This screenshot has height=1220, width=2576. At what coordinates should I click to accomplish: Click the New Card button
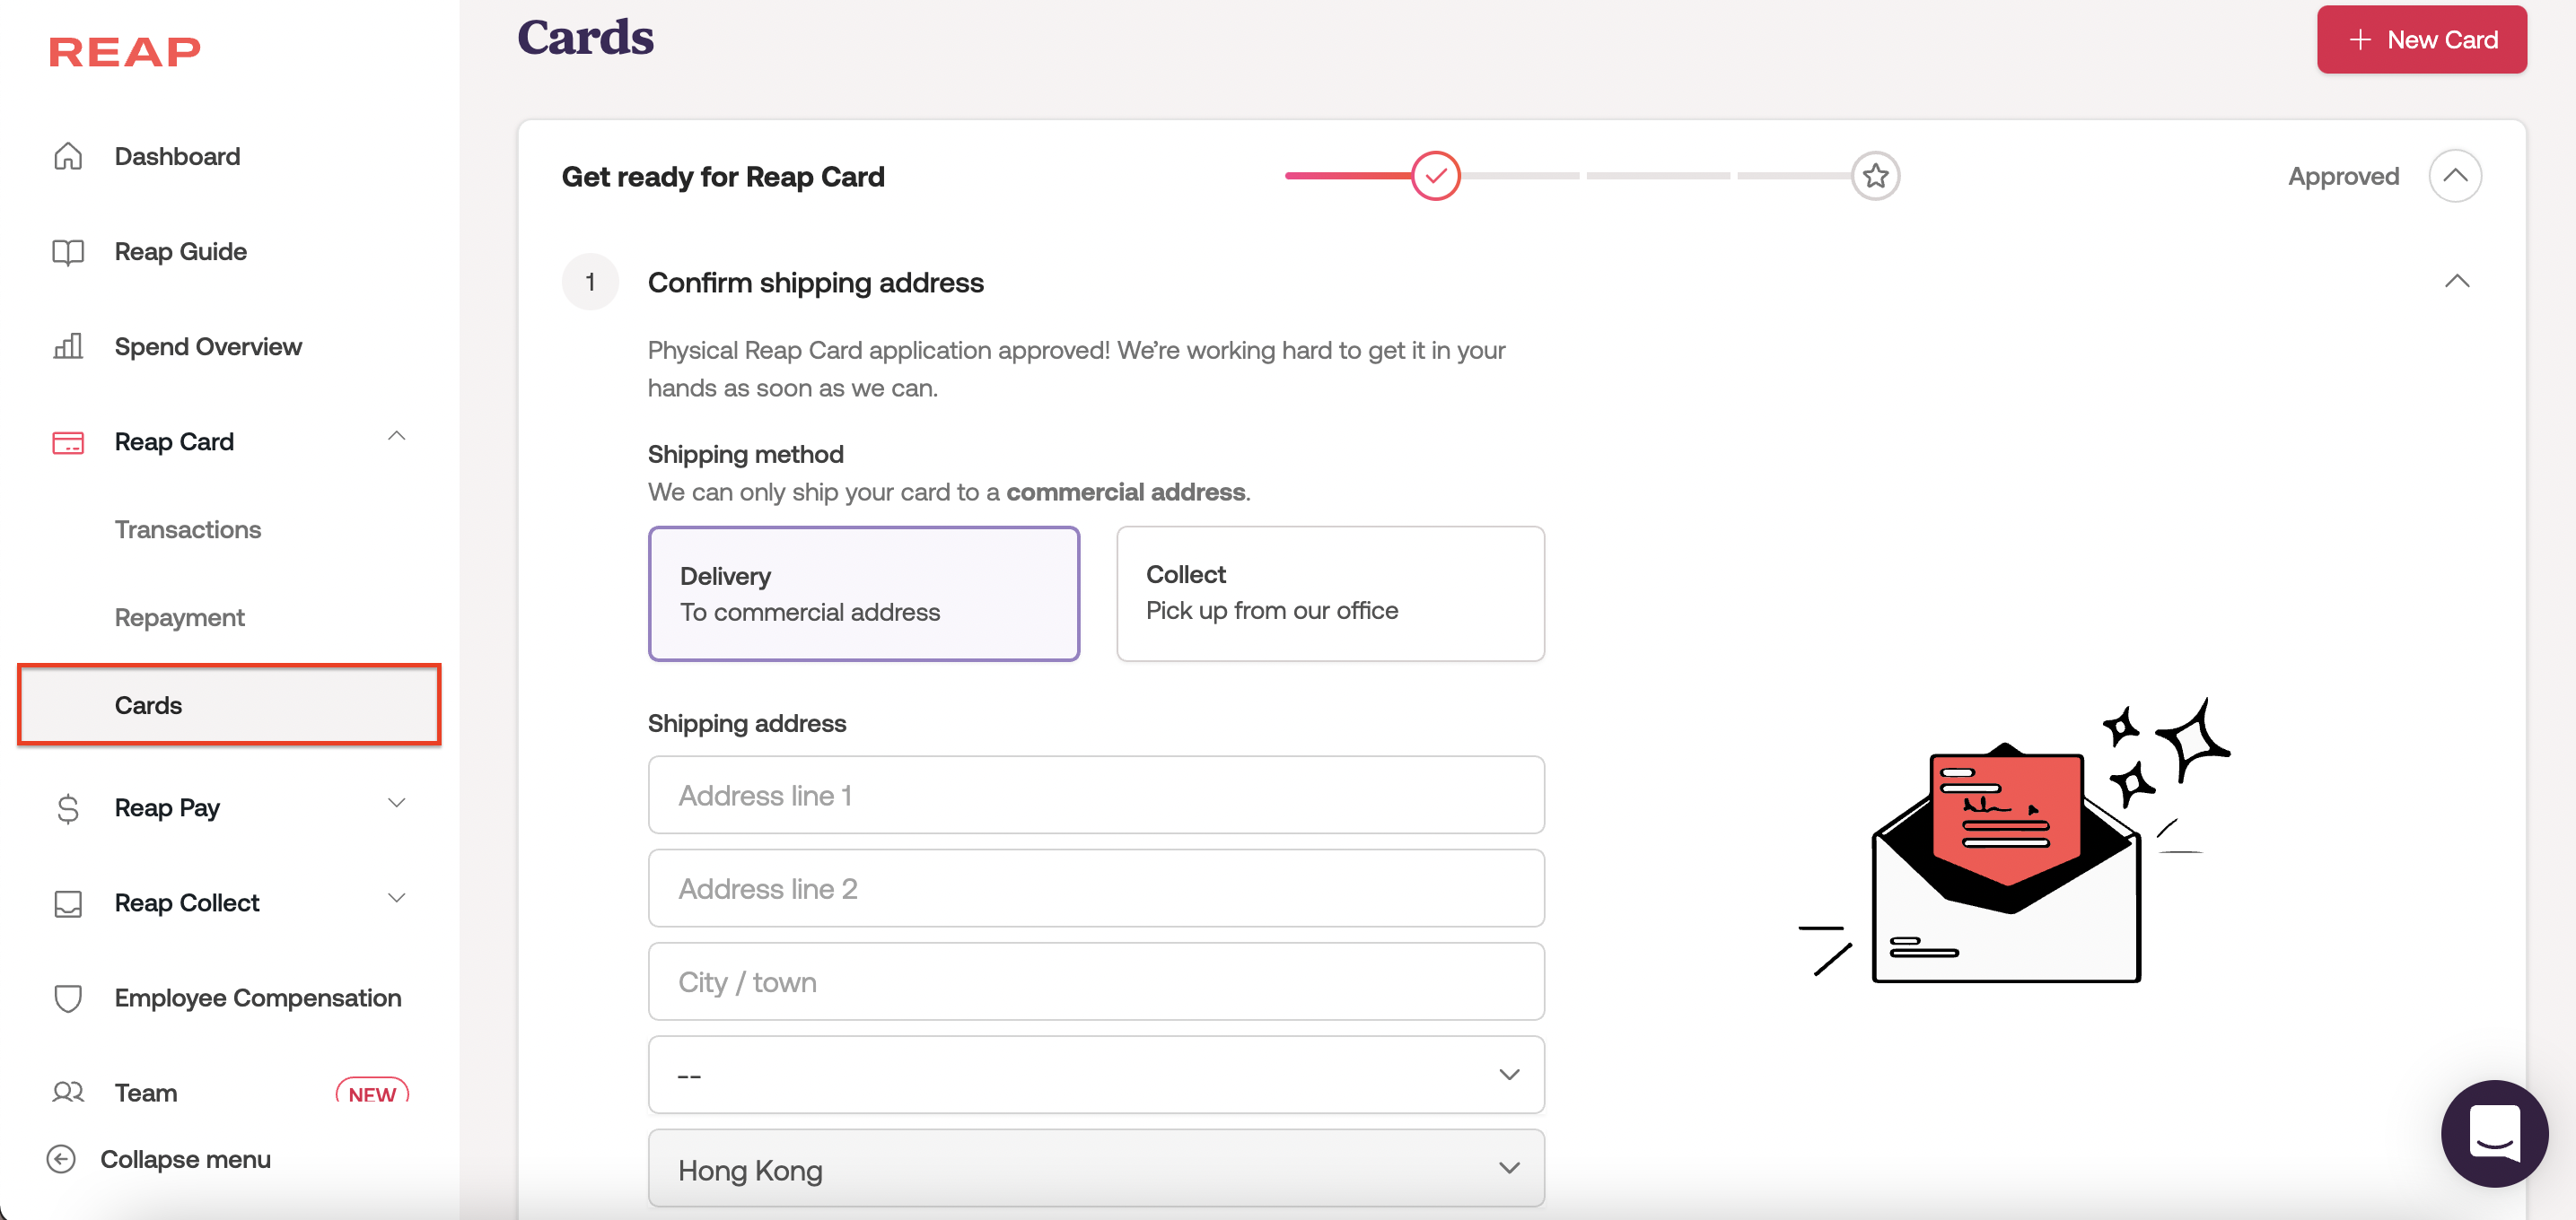[x=2421, y=40]
